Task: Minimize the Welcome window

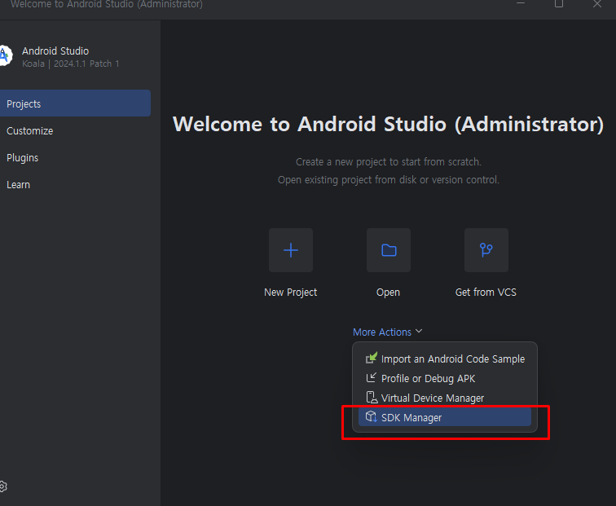Action: coord(521,3)
